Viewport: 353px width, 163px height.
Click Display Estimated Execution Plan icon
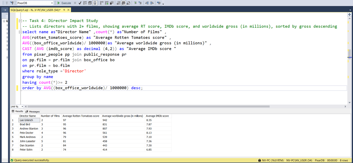(x=85, y=3)
